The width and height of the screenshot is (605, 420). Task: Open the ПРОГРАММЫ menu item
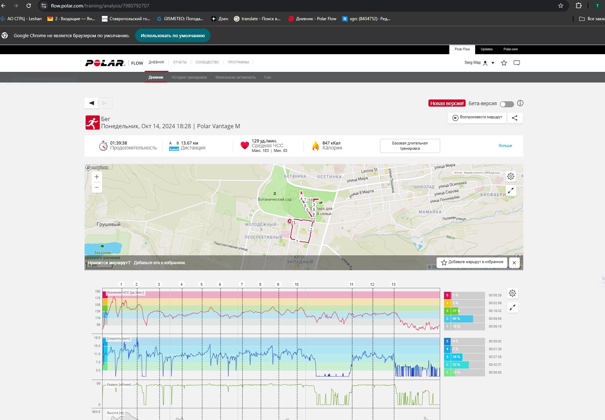click(238, 62)
